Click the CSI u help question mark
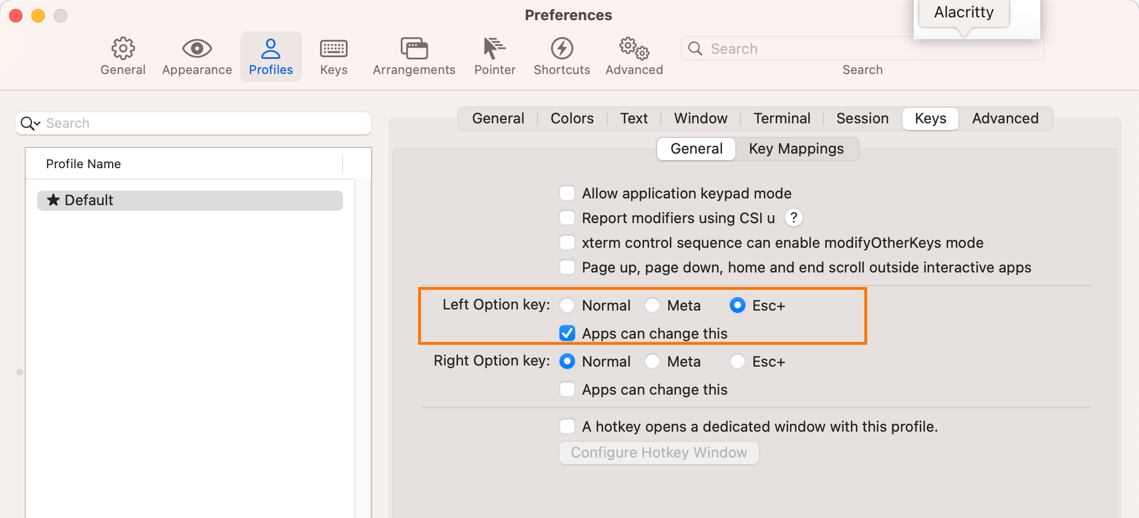The image size is (1139, 518). click(793, 218)
